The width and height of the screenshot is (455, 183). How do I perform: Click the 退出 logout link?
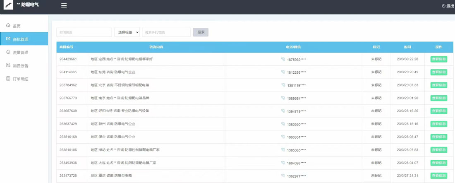click(x=448, y=6)
